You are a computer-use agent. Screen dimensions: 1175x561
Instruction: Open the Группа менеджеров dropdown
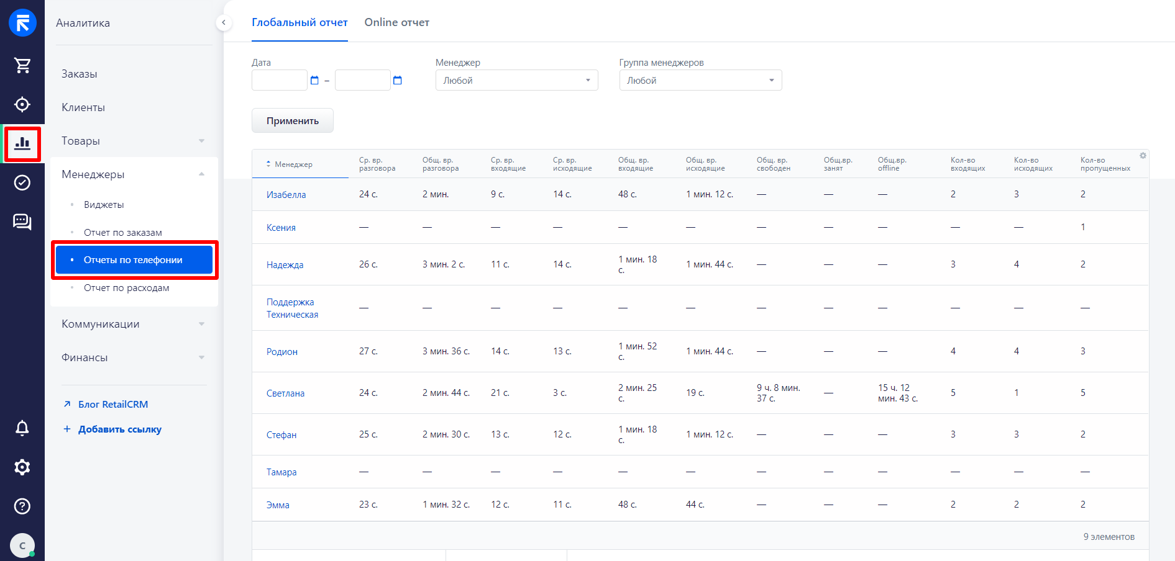pyautogui.click(x=700, y=81)
